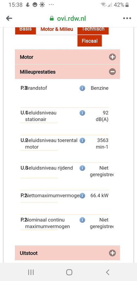The height and width of the screenshot is (281, 137).
Task: Open info icon for Geluidsniveau stationair
Action: pos(82,113)
